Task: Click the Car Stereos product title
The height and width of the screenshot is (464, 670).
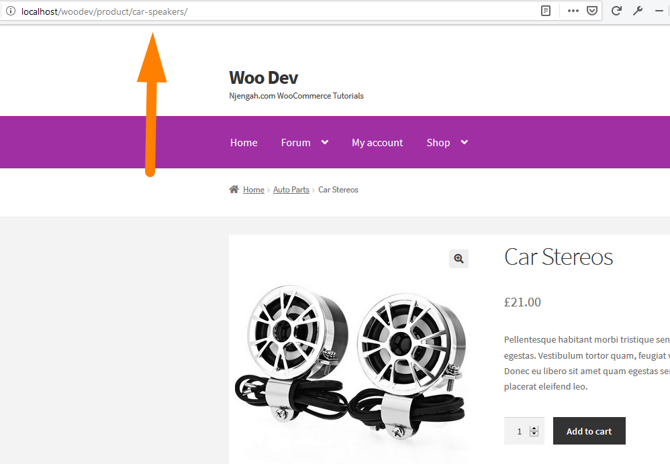Action: pyautogui.click(x=559, y=257)
